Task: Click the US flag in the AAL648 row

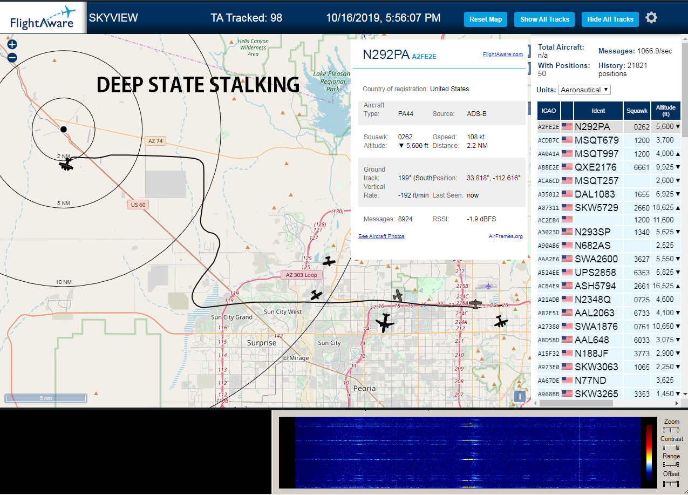Action: 567,340
